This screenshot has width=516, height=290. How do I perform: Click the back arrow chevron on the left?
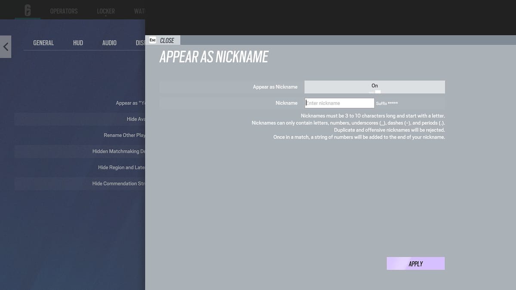tap(6, 46)
